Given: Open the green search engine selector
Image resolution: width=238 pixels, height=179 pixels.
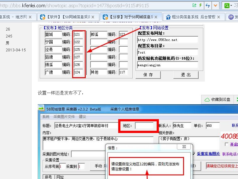Looking at the screenshot, I should tap(228, 5).
